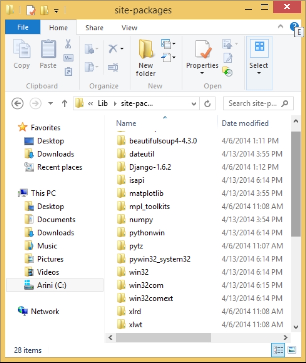Select the matplotlib folder
This screenshot has height=363, width=306.
tap(146, 193)
